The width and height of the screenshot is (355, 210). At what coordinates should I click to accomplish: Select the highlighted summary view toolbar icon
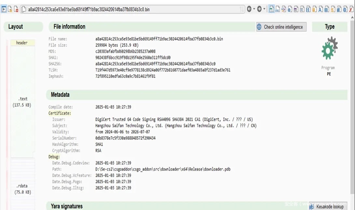pyautogui.click(x=271, y=9)
